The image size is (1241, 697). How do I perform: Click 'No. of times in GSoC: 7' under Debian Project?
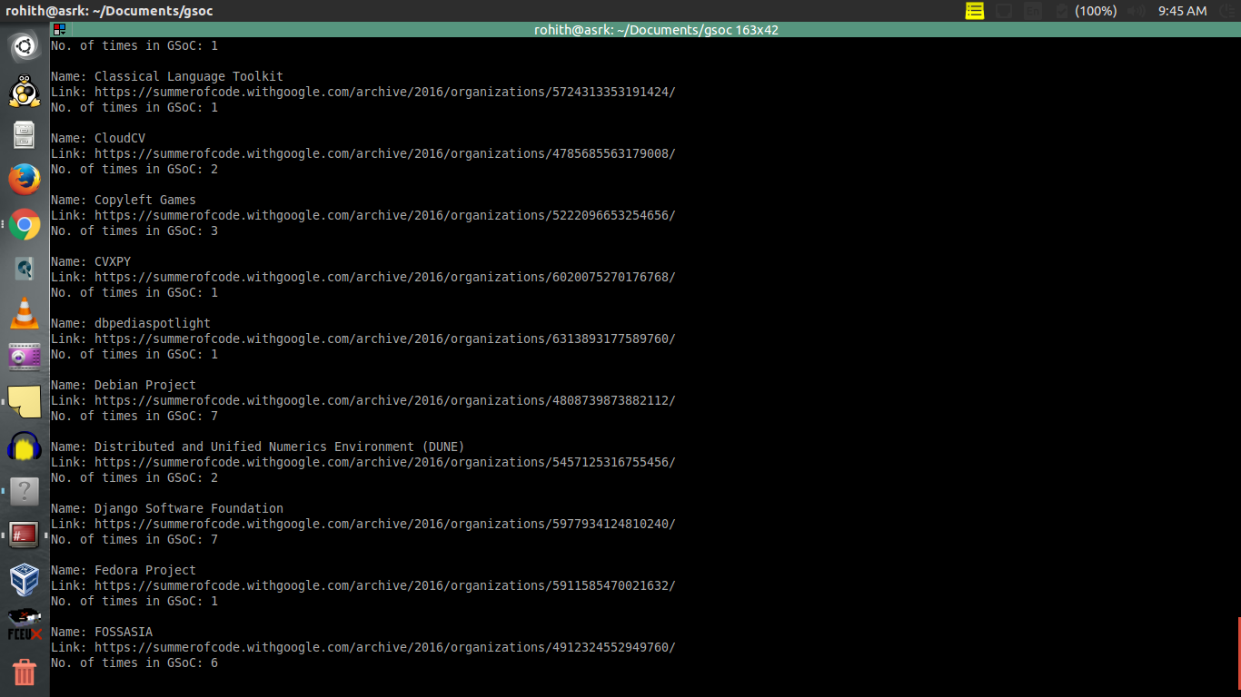(134, 416)
